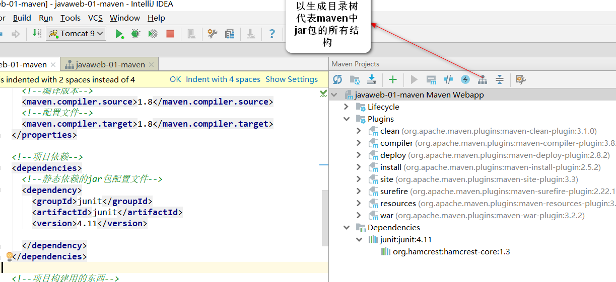Stop the running process (red square)
616x282 pixels.
click(170, 34)
